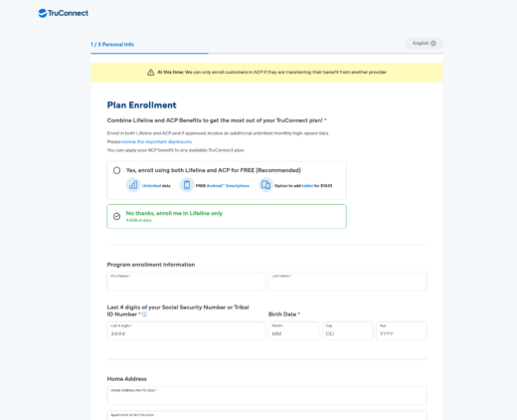Focus the birth Year YYYY field
This screenshot has width=517, height=420.
point(402,330)
